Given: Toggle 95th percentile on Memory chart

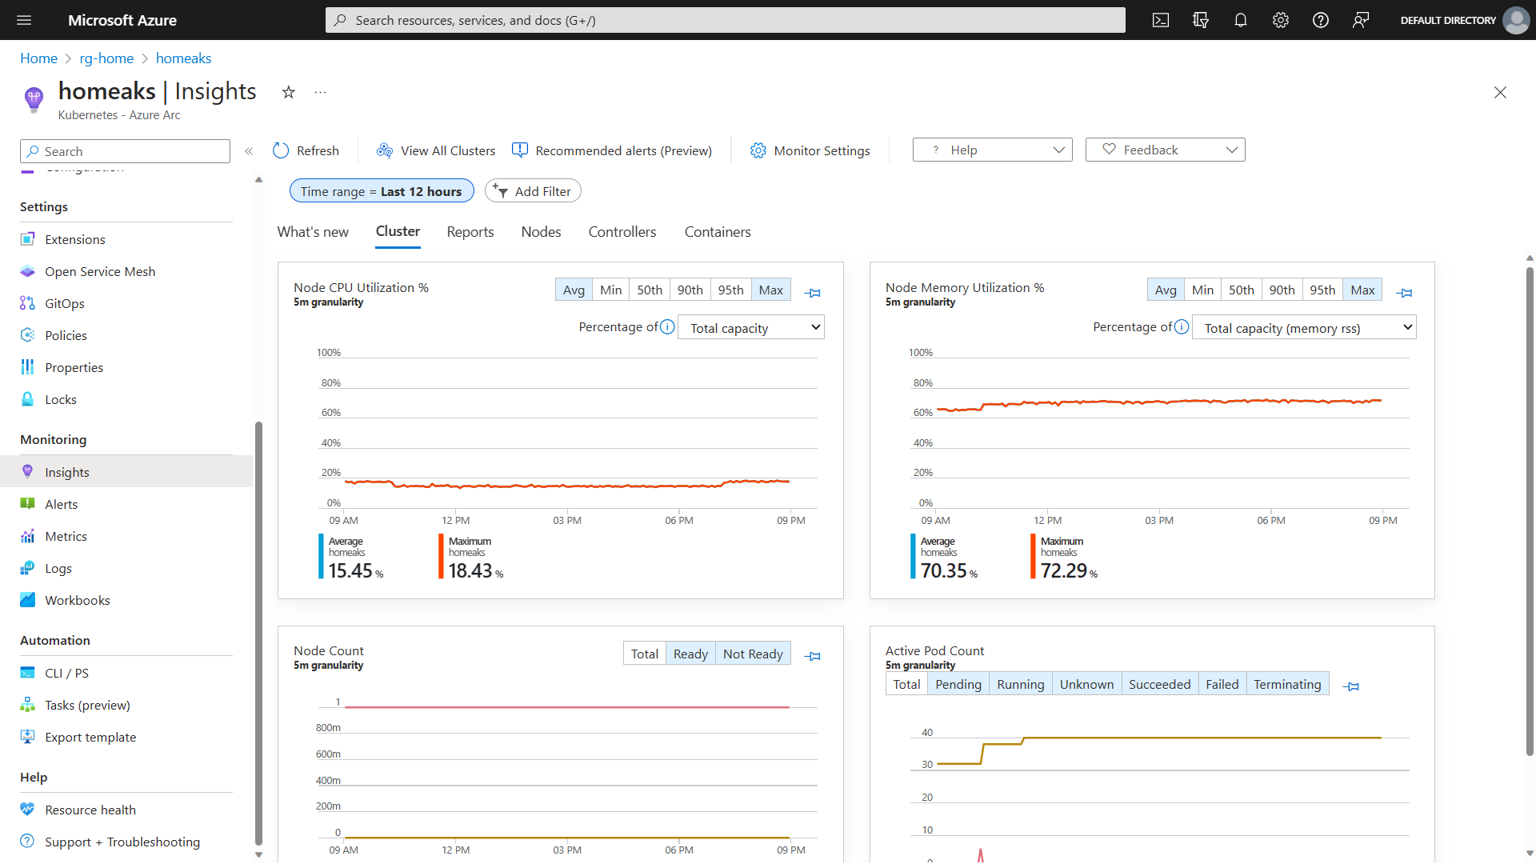Looking at the screenshot, I should (1322, 290).
